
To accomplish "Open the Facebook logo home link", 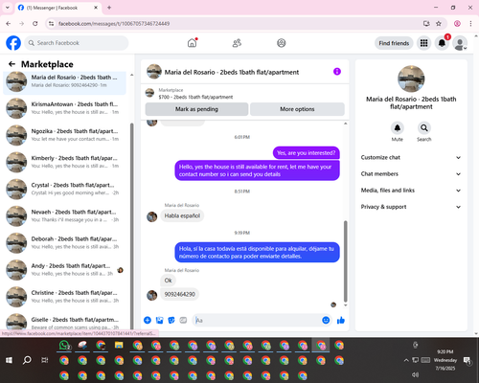I will pos(13,43).
